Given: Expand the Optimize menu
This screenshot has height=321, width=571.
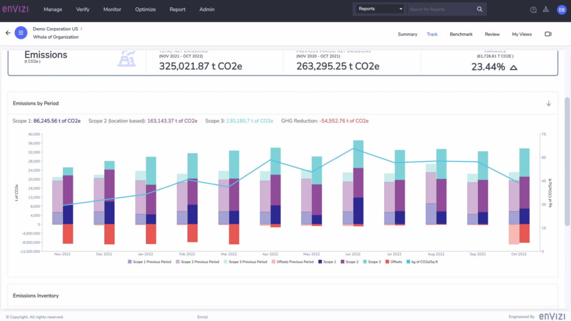Looking at the screenshot, I should pos(146,9).
